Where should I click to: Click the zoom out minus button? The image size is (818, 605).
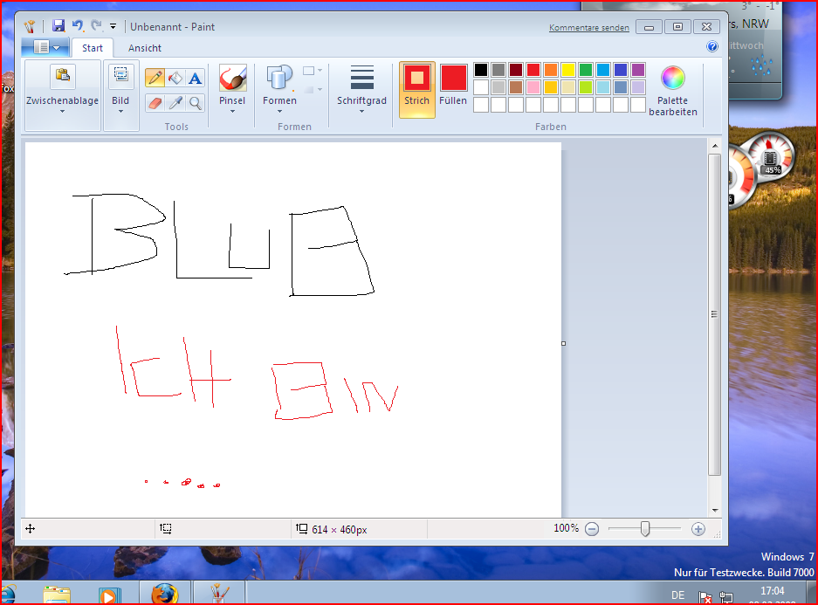click(592, 529)
